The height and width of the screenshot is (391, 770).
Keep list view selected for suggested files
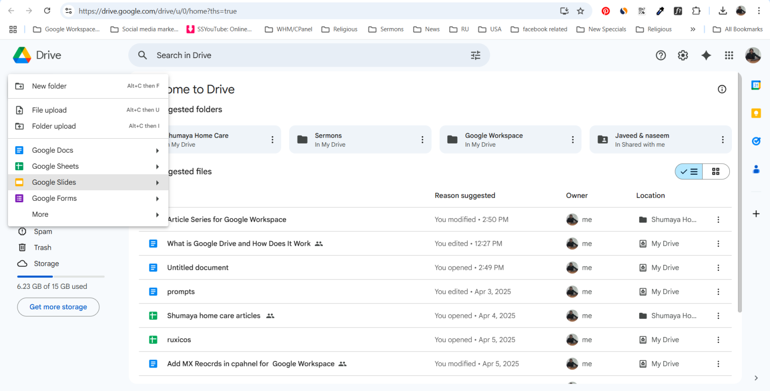point(688,171)
